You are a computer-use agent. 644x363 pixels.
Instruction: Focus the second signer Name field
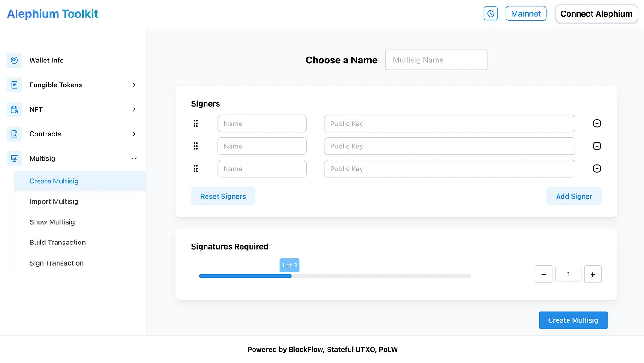262,146
